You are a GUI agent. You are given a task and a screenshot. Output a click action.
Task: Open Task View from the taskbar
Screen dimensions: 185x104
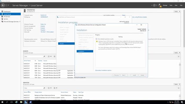pos(12,102)
